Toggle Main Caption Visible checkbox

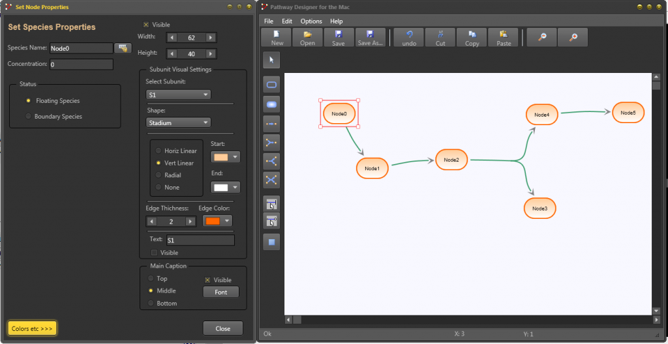click(x=208, y=279)
